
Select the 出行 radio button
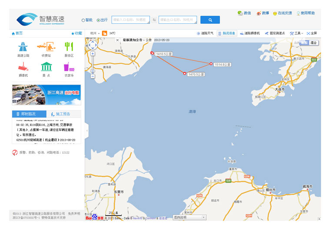[99, 20]
